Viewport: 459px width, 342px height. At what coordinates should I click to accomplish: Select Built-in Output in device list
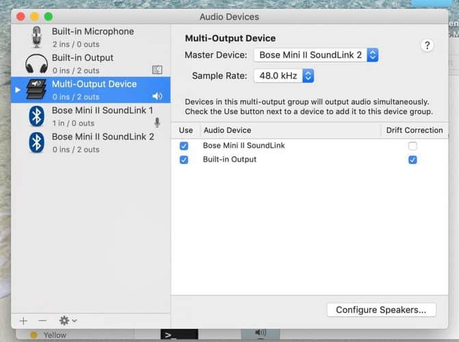[91, 64]
